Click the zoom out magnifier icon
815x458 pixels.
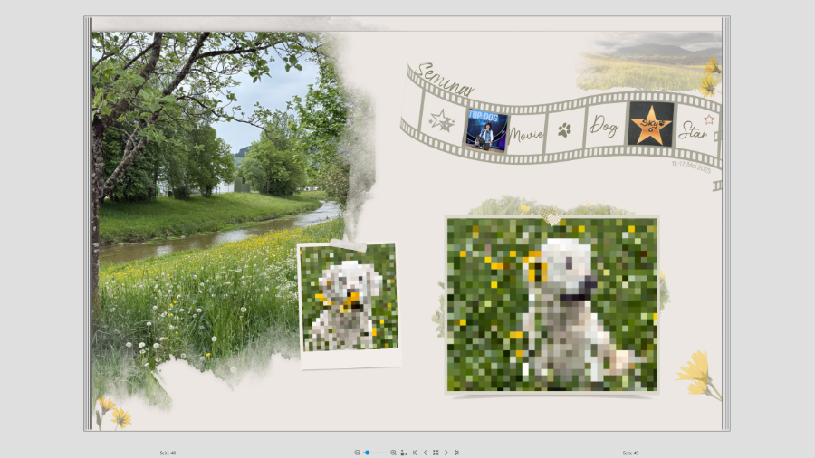(358, 452)
